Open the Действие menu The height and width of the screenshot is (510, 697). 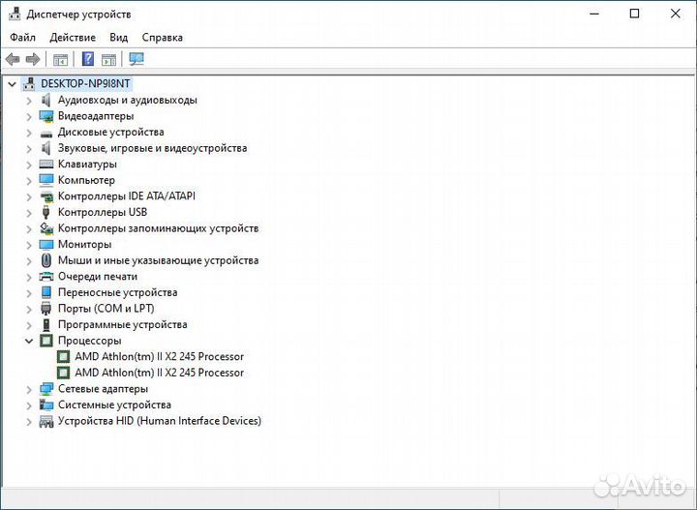[73, 38]
